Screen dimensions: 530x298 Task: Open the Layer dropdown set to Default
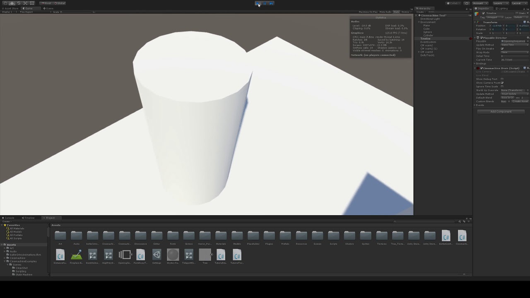coord(520,17)
